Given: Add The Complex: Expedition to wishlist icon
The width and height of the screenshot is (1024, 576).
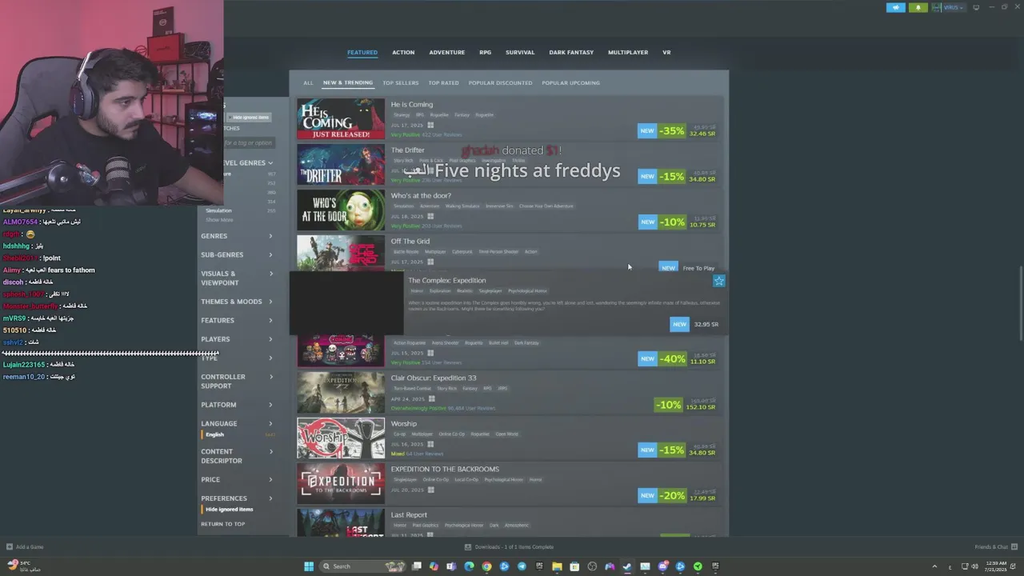Looking at the screenshot, I should tap(718, 281).
